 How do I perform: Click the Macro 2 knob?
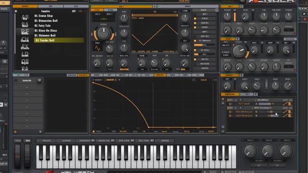point(268,151)
